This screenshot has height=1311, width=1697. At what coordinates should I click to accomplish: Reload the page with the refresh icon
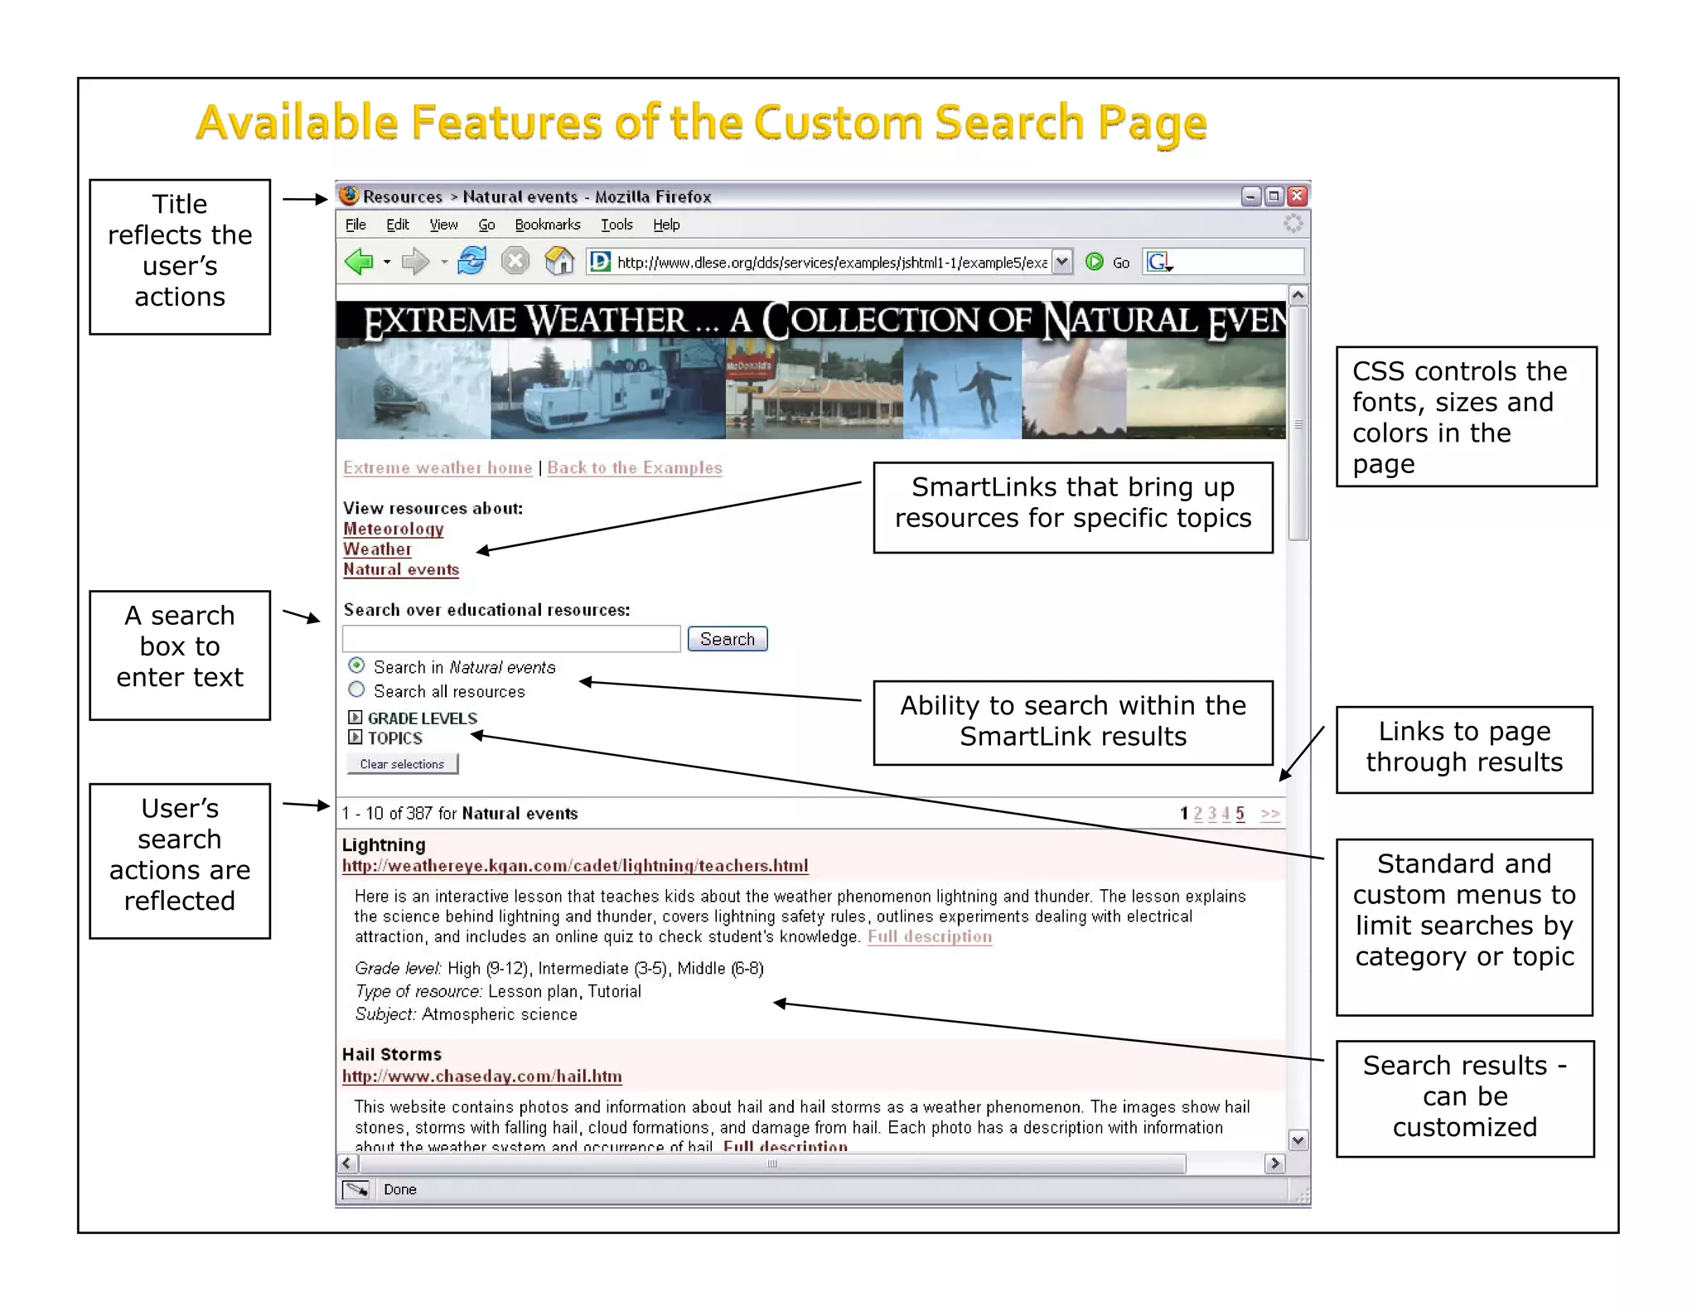coord(471,261)
